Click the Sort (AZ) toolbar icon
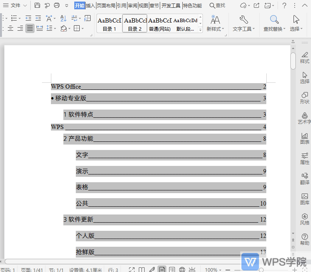 (63, 18)
